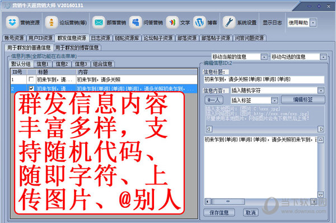Image resolution: width=336 pixels, height=223 pixels.
Task: Switch to the 信息2 group tab
Action: (x=62, y=64)
